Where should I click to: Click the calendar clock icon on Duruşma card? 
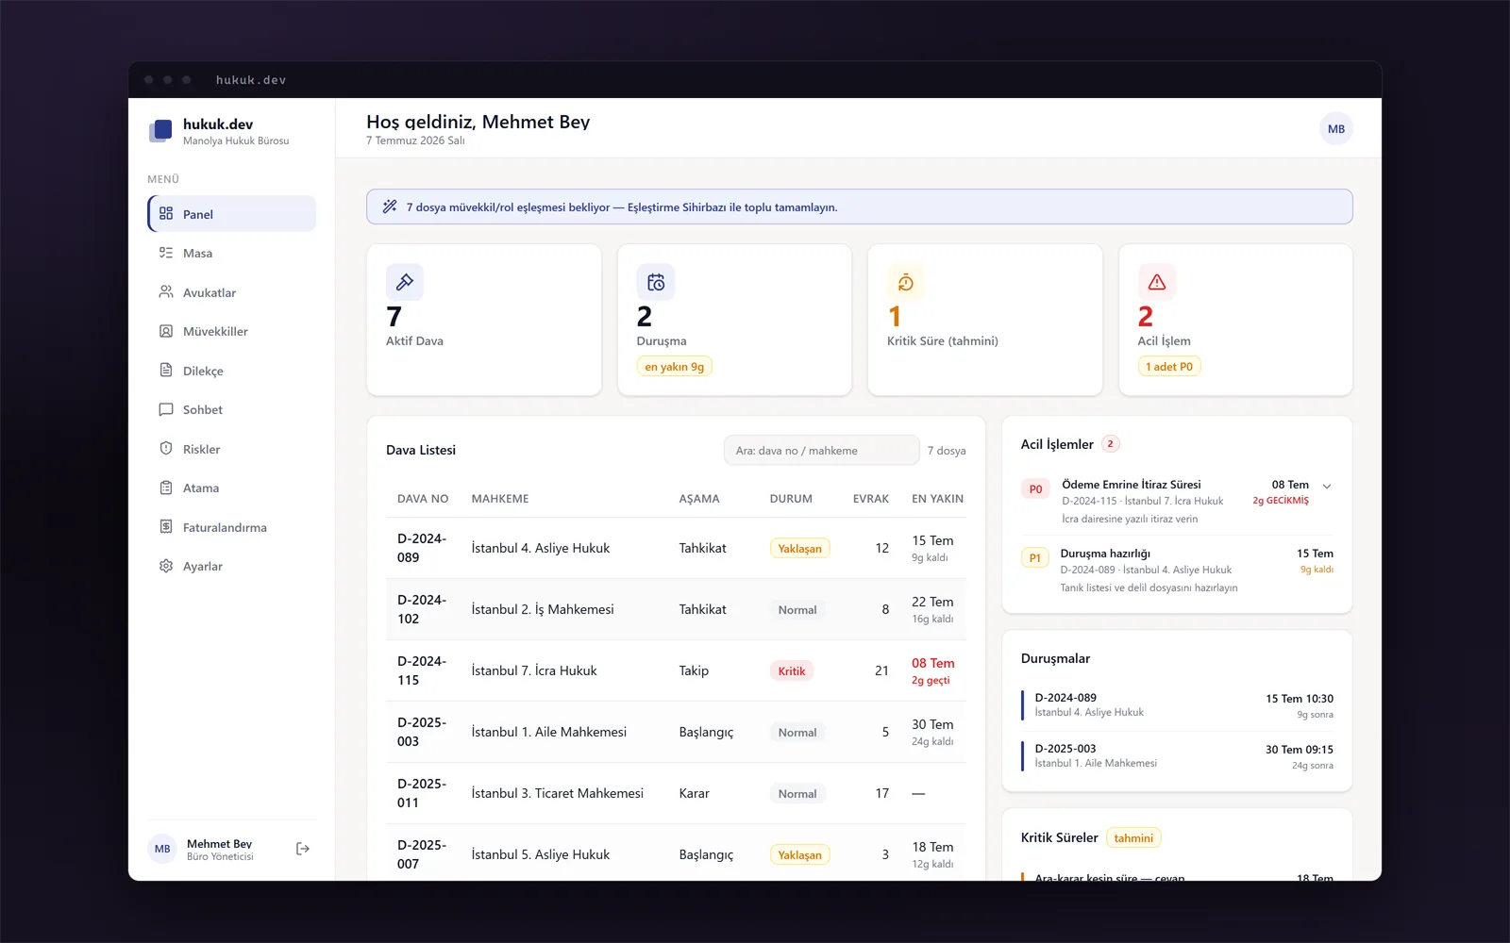point(656,282)
